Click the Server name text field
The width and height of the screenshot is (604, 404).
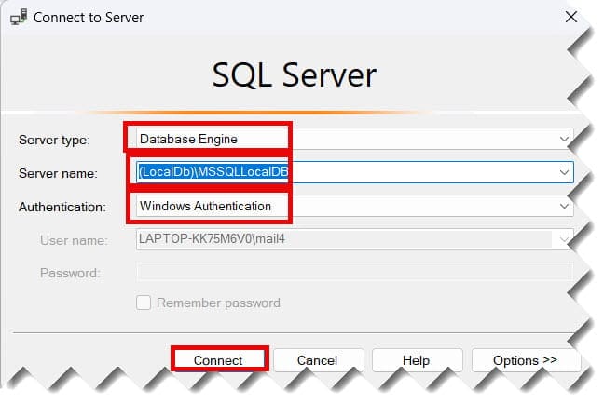[354, 172]
